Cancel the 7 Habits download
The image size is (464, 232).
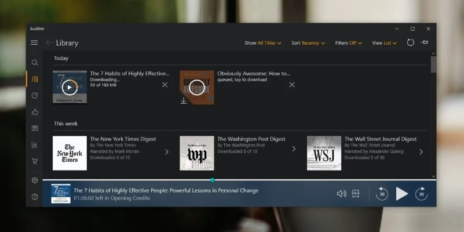[165, 85]
